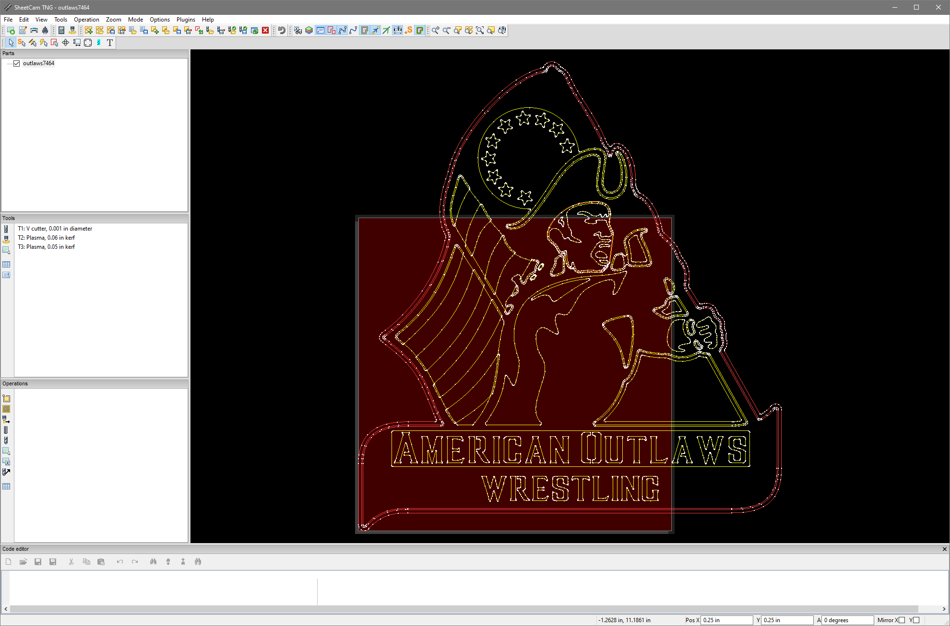Screen dimensions: 950x626
Task: Open the calculator icon in the toolbar
Action: [x=61, y=30]
